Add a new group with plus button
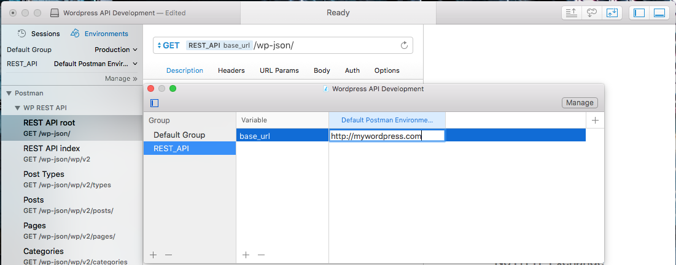676x265 pixels. click(153, 255)
